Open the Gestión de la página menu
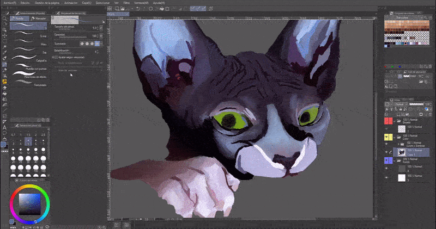The width and height of the screenshot is (436, 229). pyautogui.click(x=47, y=3)
